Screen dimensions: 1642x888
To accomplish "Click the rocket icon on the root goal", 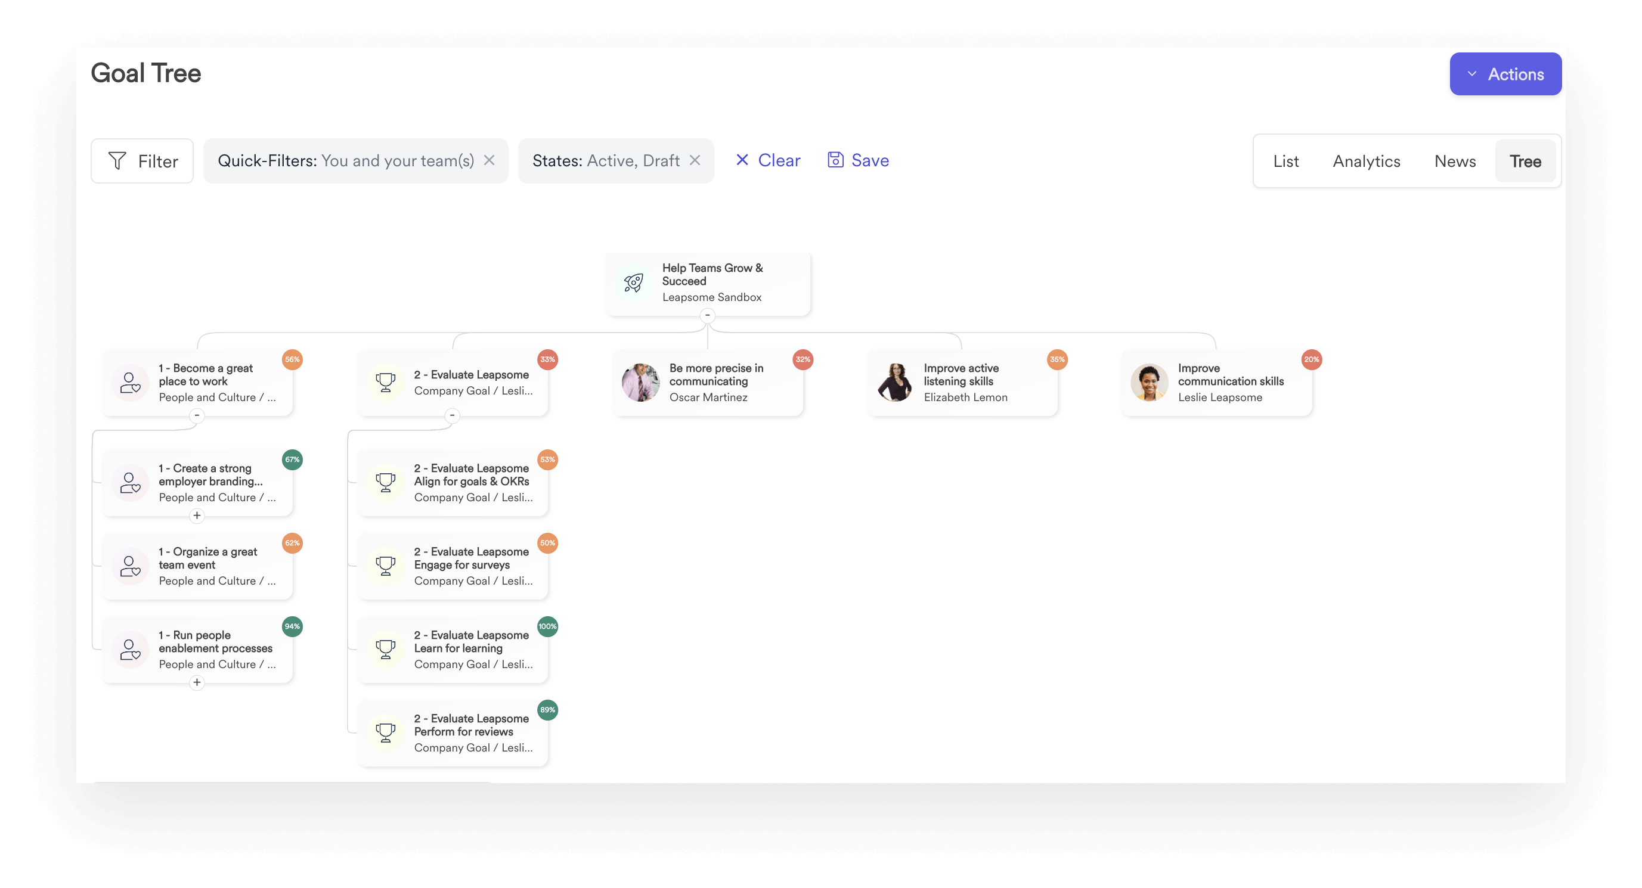I will coord(633,283).
